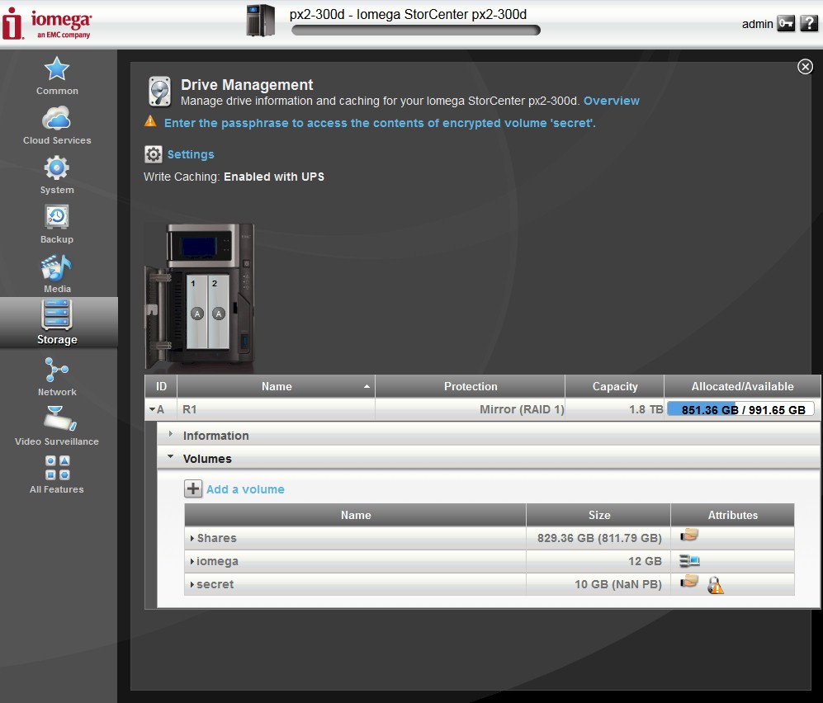Click the header progress bar under device name
This screenshot has height=703, width=823.
click(x=416, y=31)
